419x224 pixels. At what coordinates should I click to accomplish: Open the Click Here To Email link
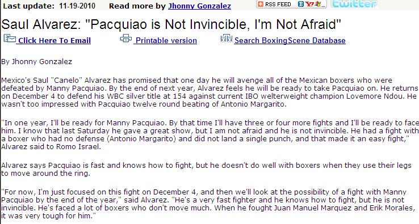pyautogui.click(x=55, y=40)
